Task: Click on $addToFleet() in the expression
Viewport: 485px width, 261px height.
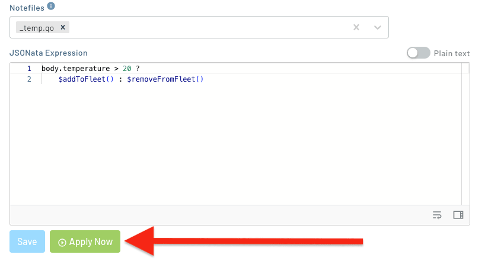Action: point(87,79)
